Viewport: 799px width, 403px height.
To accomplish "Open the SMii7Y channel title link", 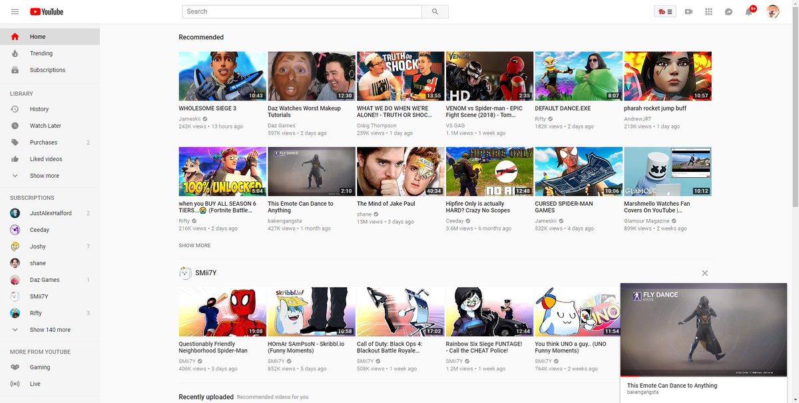I will click(206, 273).
